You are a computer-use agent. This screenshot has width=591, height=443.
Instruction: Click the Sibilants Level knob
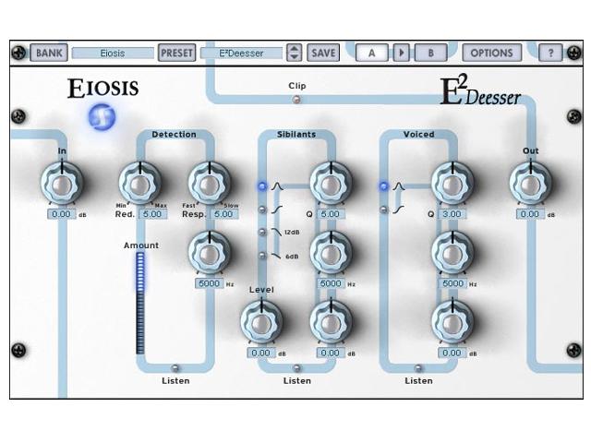pyautogui.click(x=261, y=322)
